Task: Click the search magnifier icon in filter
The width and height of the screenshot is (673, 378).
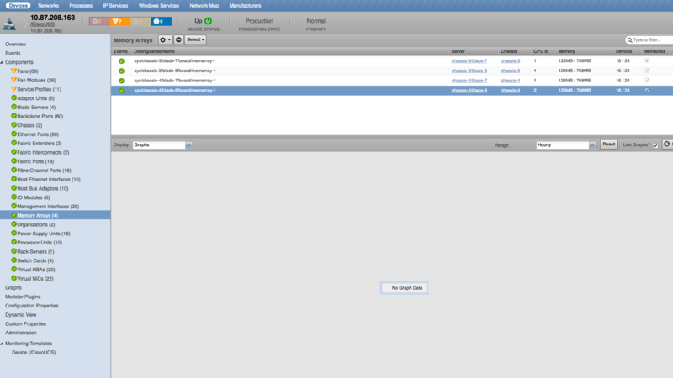Action: click(629, 39)
